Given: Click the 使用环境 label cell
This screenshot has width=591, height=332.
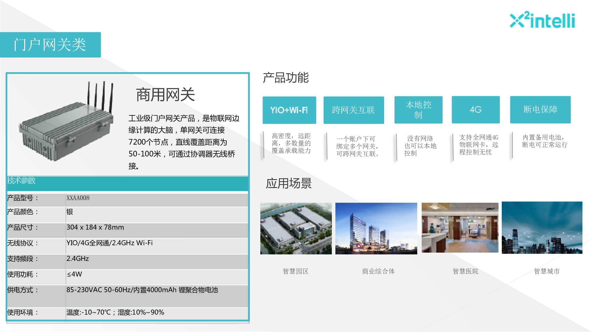Looking at the screenshot, I should (x=36, y=313).
